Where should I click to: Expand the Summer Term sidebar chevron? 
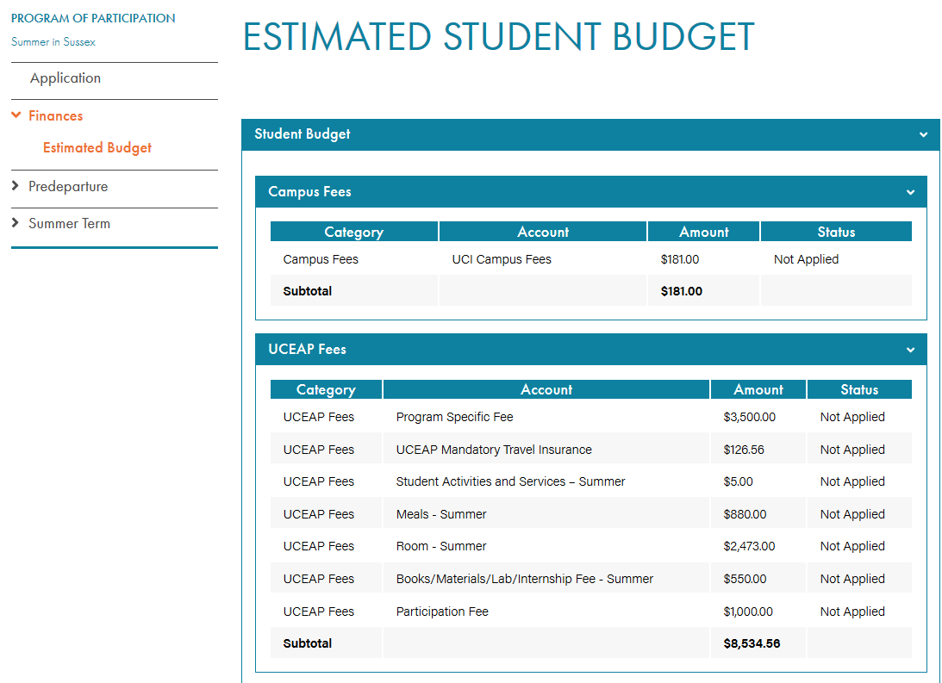15,223
